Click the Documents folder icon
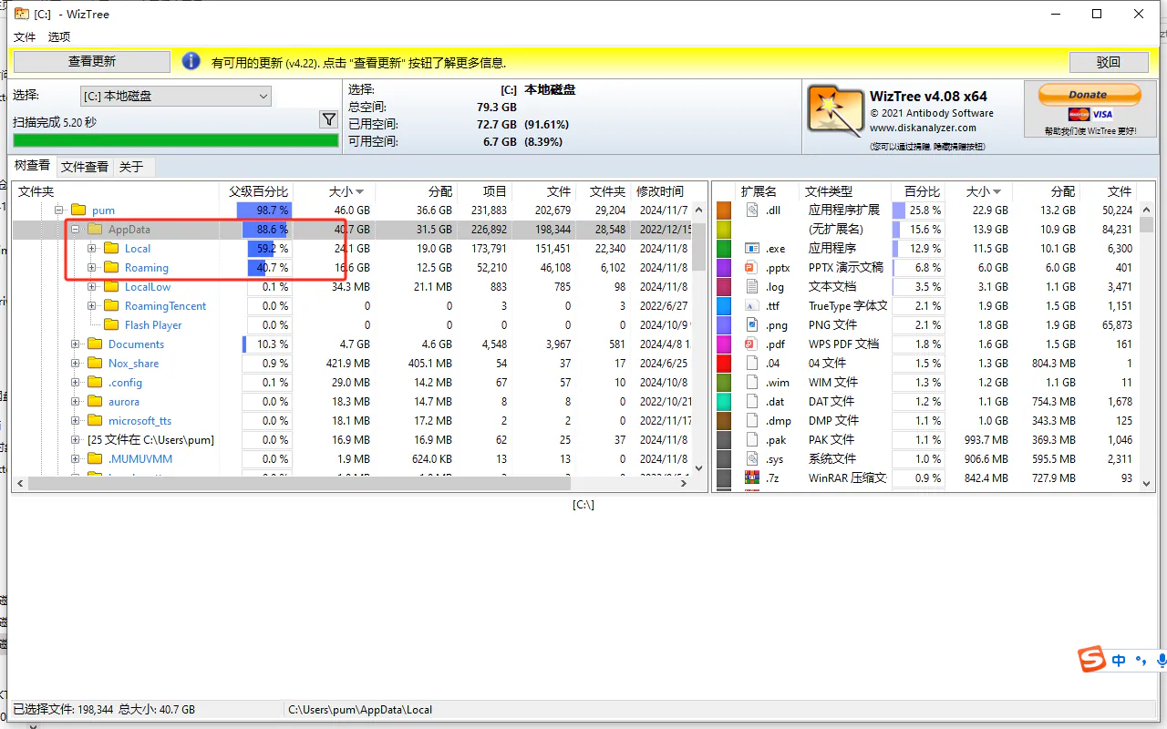 pos(95,344)
